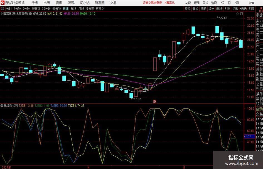
Task: Click the diamond marker icon at chart top-right
Action: 237,14
